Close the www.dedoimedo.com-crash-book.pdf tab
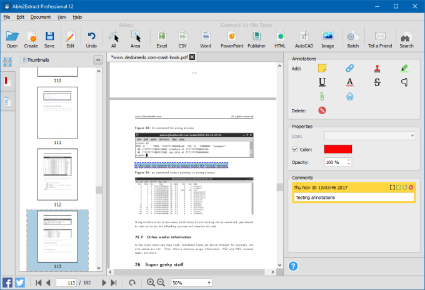 pos(192,57)
